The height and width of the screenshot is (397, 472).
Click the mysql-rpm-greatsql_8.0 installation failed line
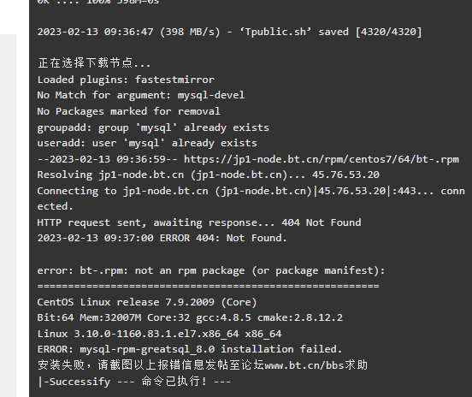(190, 349)
